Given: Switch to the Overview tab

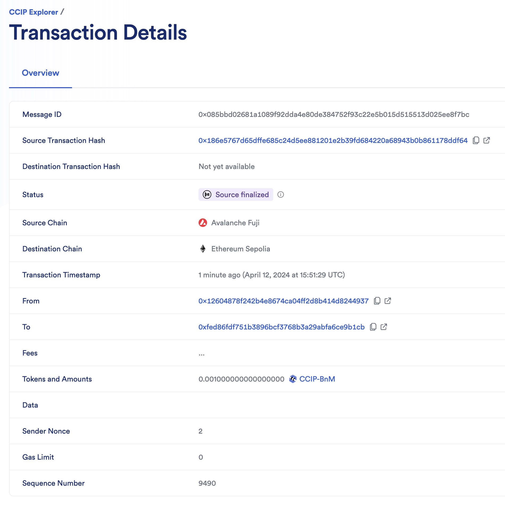Looking at the screenshot, I should pyautogui.click(x=41, y=73).
